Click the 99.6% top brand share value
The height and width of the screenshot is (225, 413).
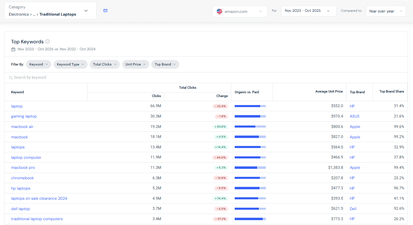click(x=399, y=127)
